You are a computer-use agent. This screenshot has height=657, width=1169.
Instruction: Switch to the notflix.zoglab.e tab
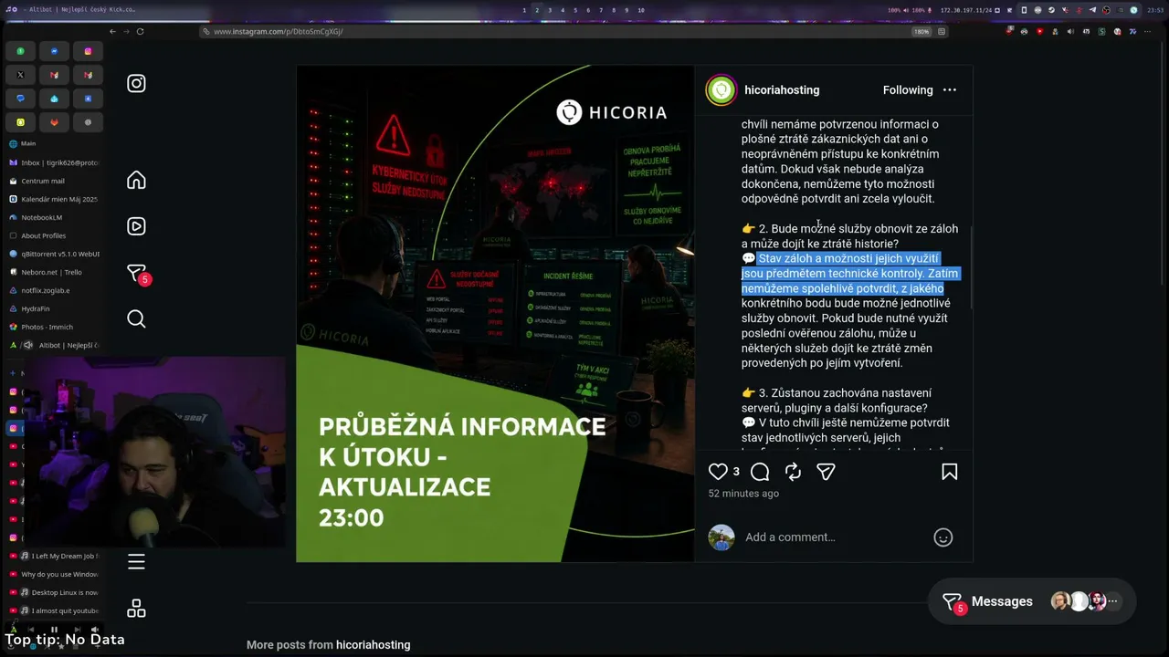click(x=54, y=290)
